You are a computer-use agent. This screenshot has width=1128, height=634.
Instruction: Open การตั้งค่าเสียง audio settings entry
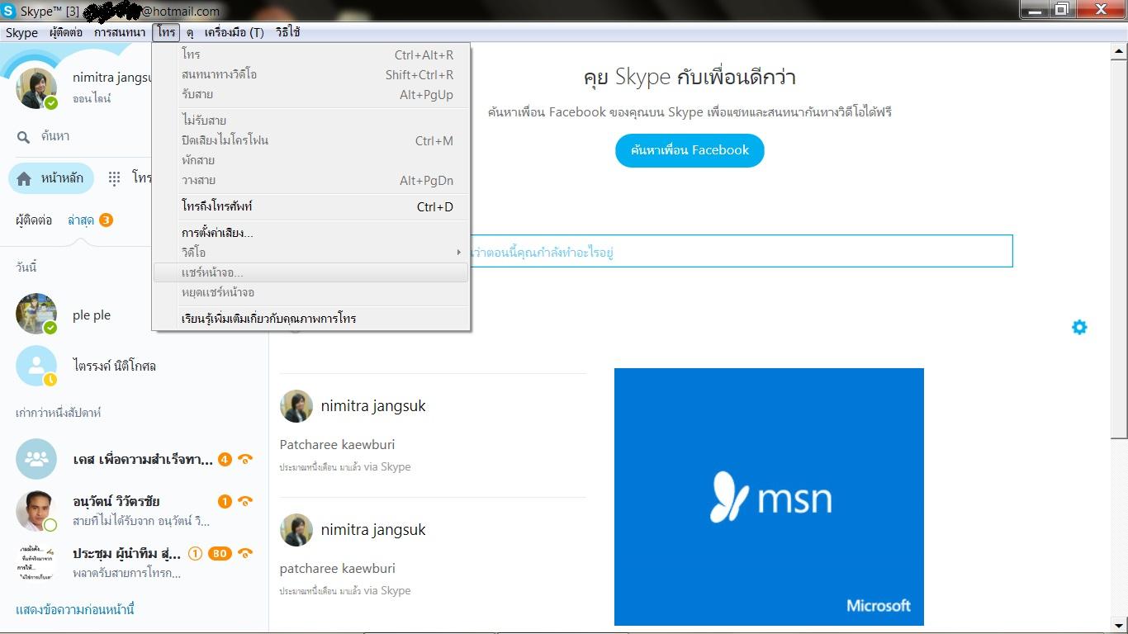pyautogui.click(x=311, y=233)
